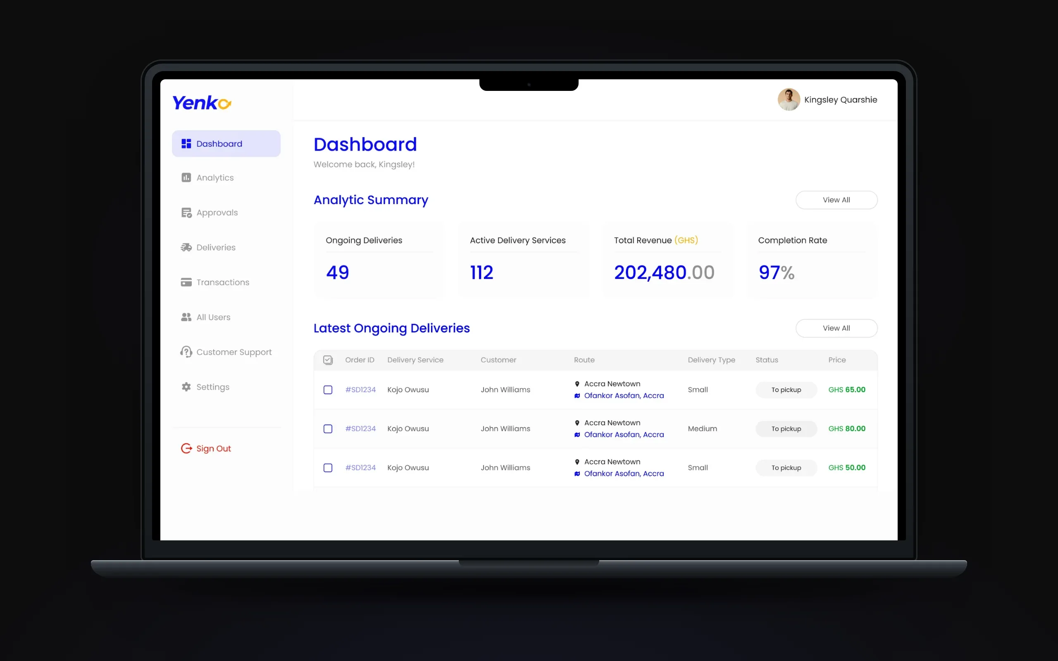1058x661 pixels.
Task: Click the Welcome back, Kingsley! text
Action: click(364, 164)
